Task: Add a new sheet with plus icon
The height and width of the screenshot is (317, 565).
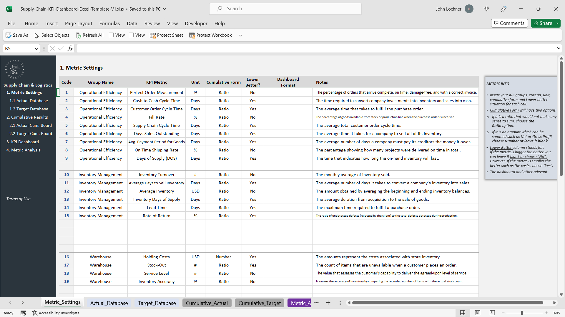Action: [x=328, y=303]
